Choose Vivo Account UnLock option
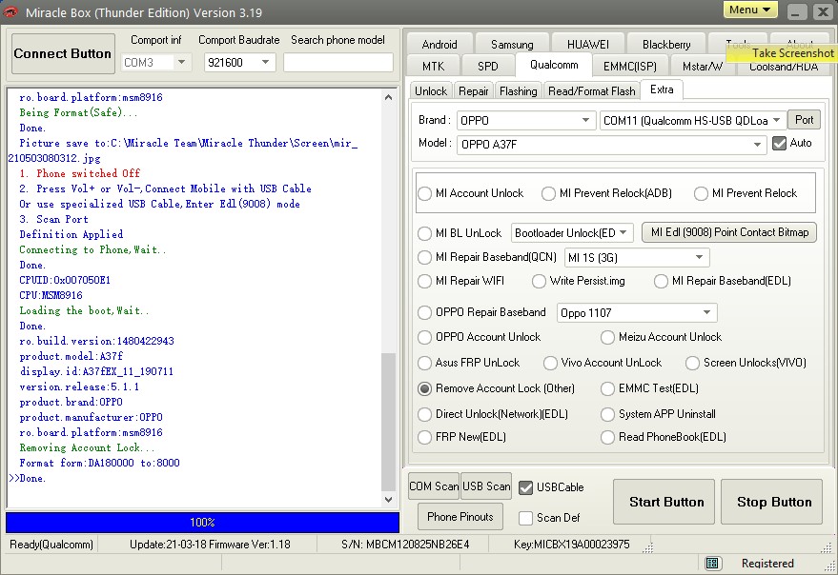The image size is (838, 575). [550, 363]
